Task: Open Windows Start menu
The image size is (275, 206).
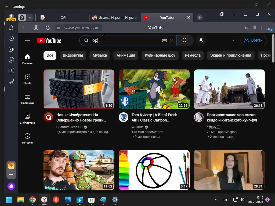Action: pos(9,200)
